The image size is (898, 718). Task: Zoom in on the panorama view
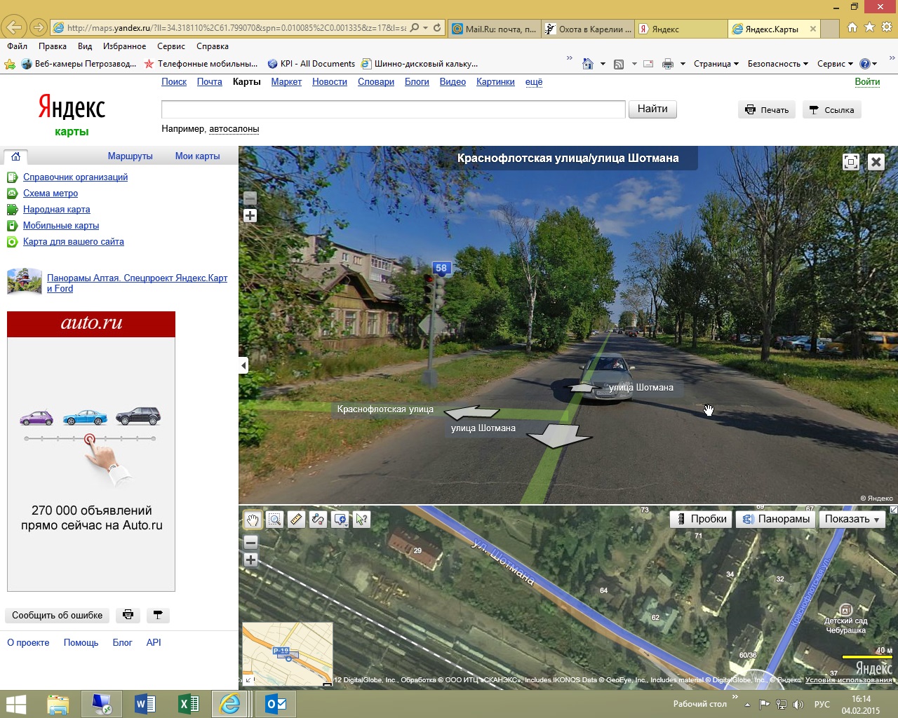(250, 216)
